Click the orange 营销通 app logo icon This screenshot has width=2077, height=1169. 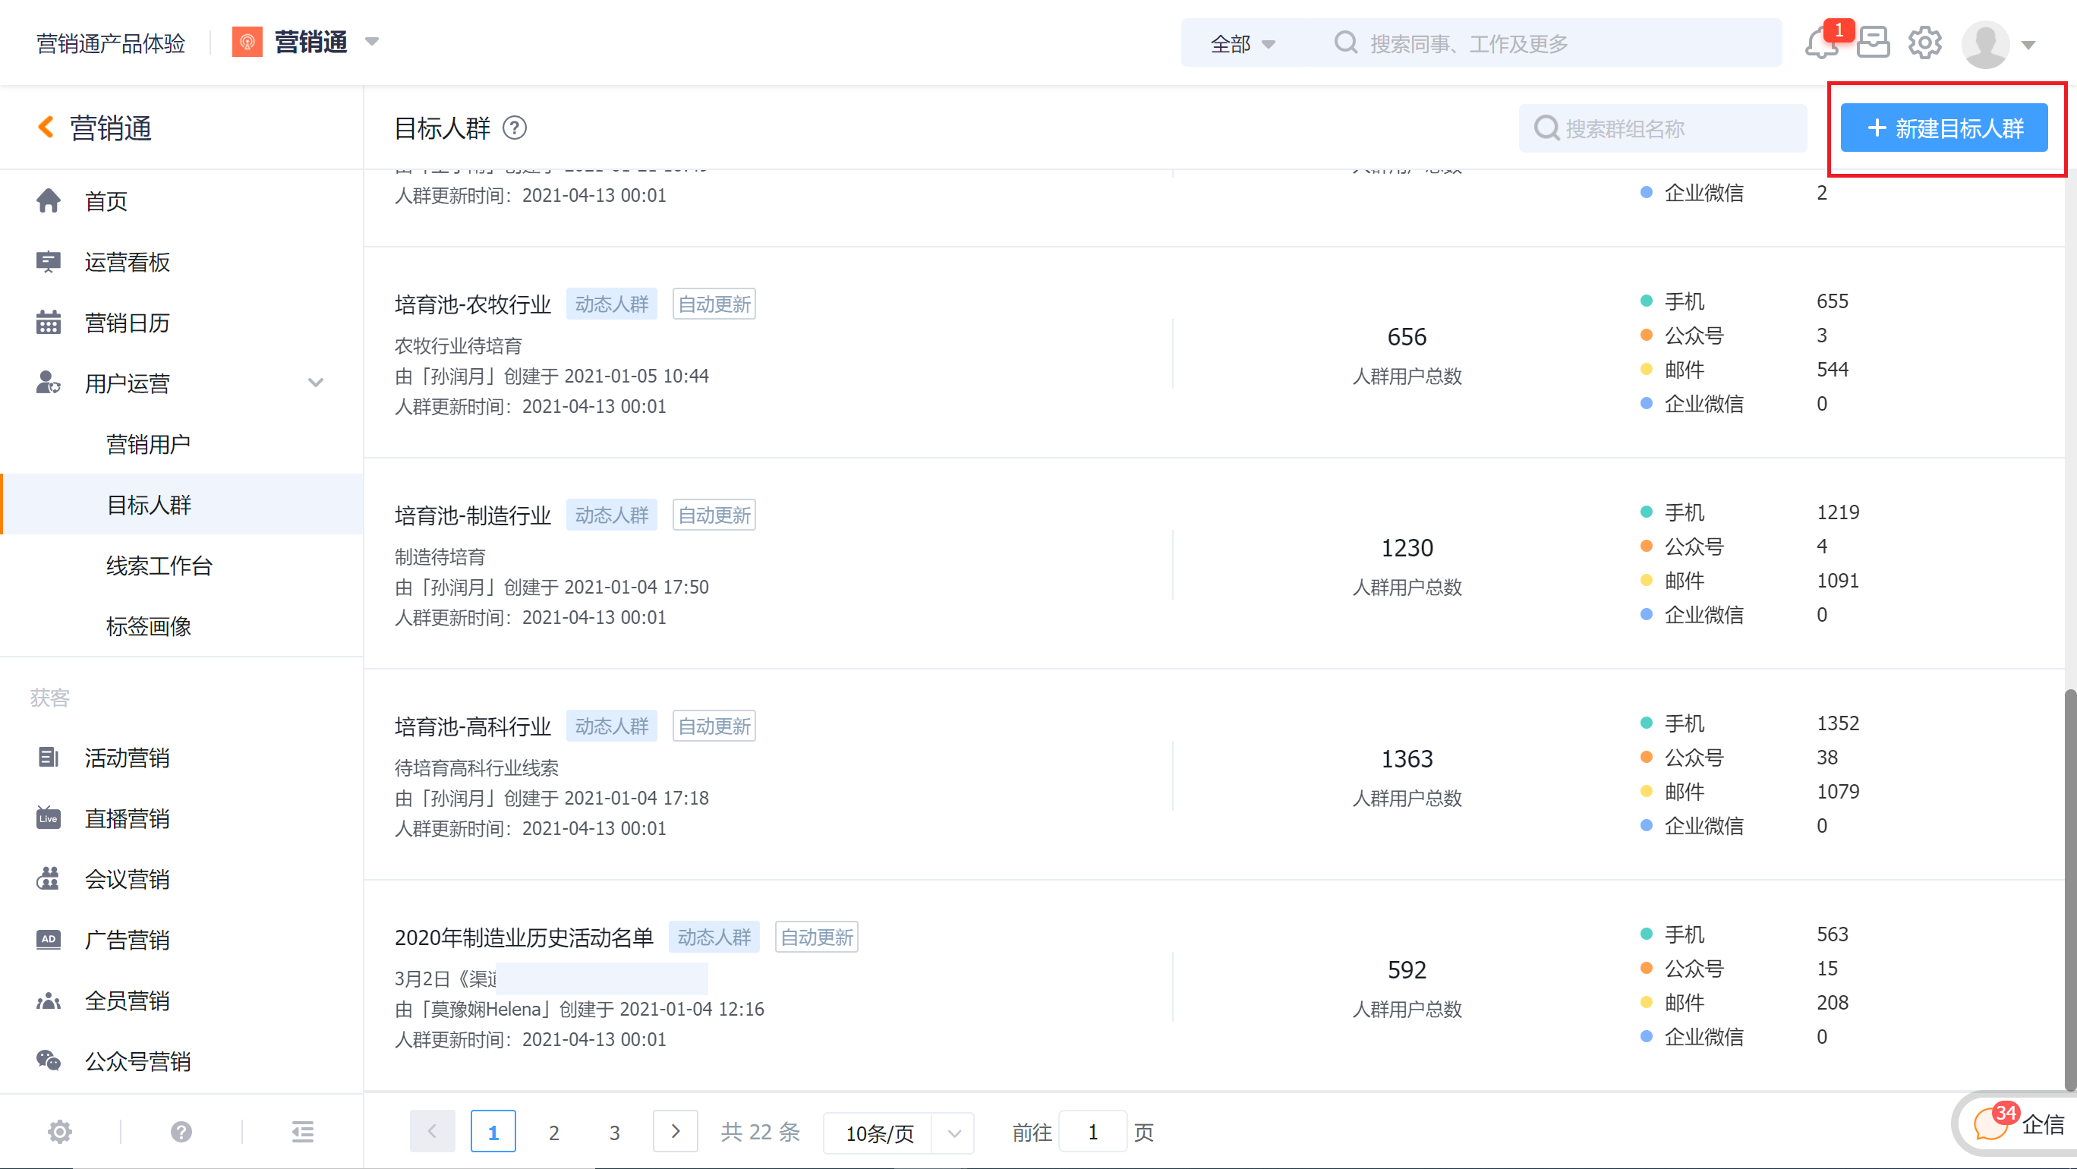tap(247, 42)
